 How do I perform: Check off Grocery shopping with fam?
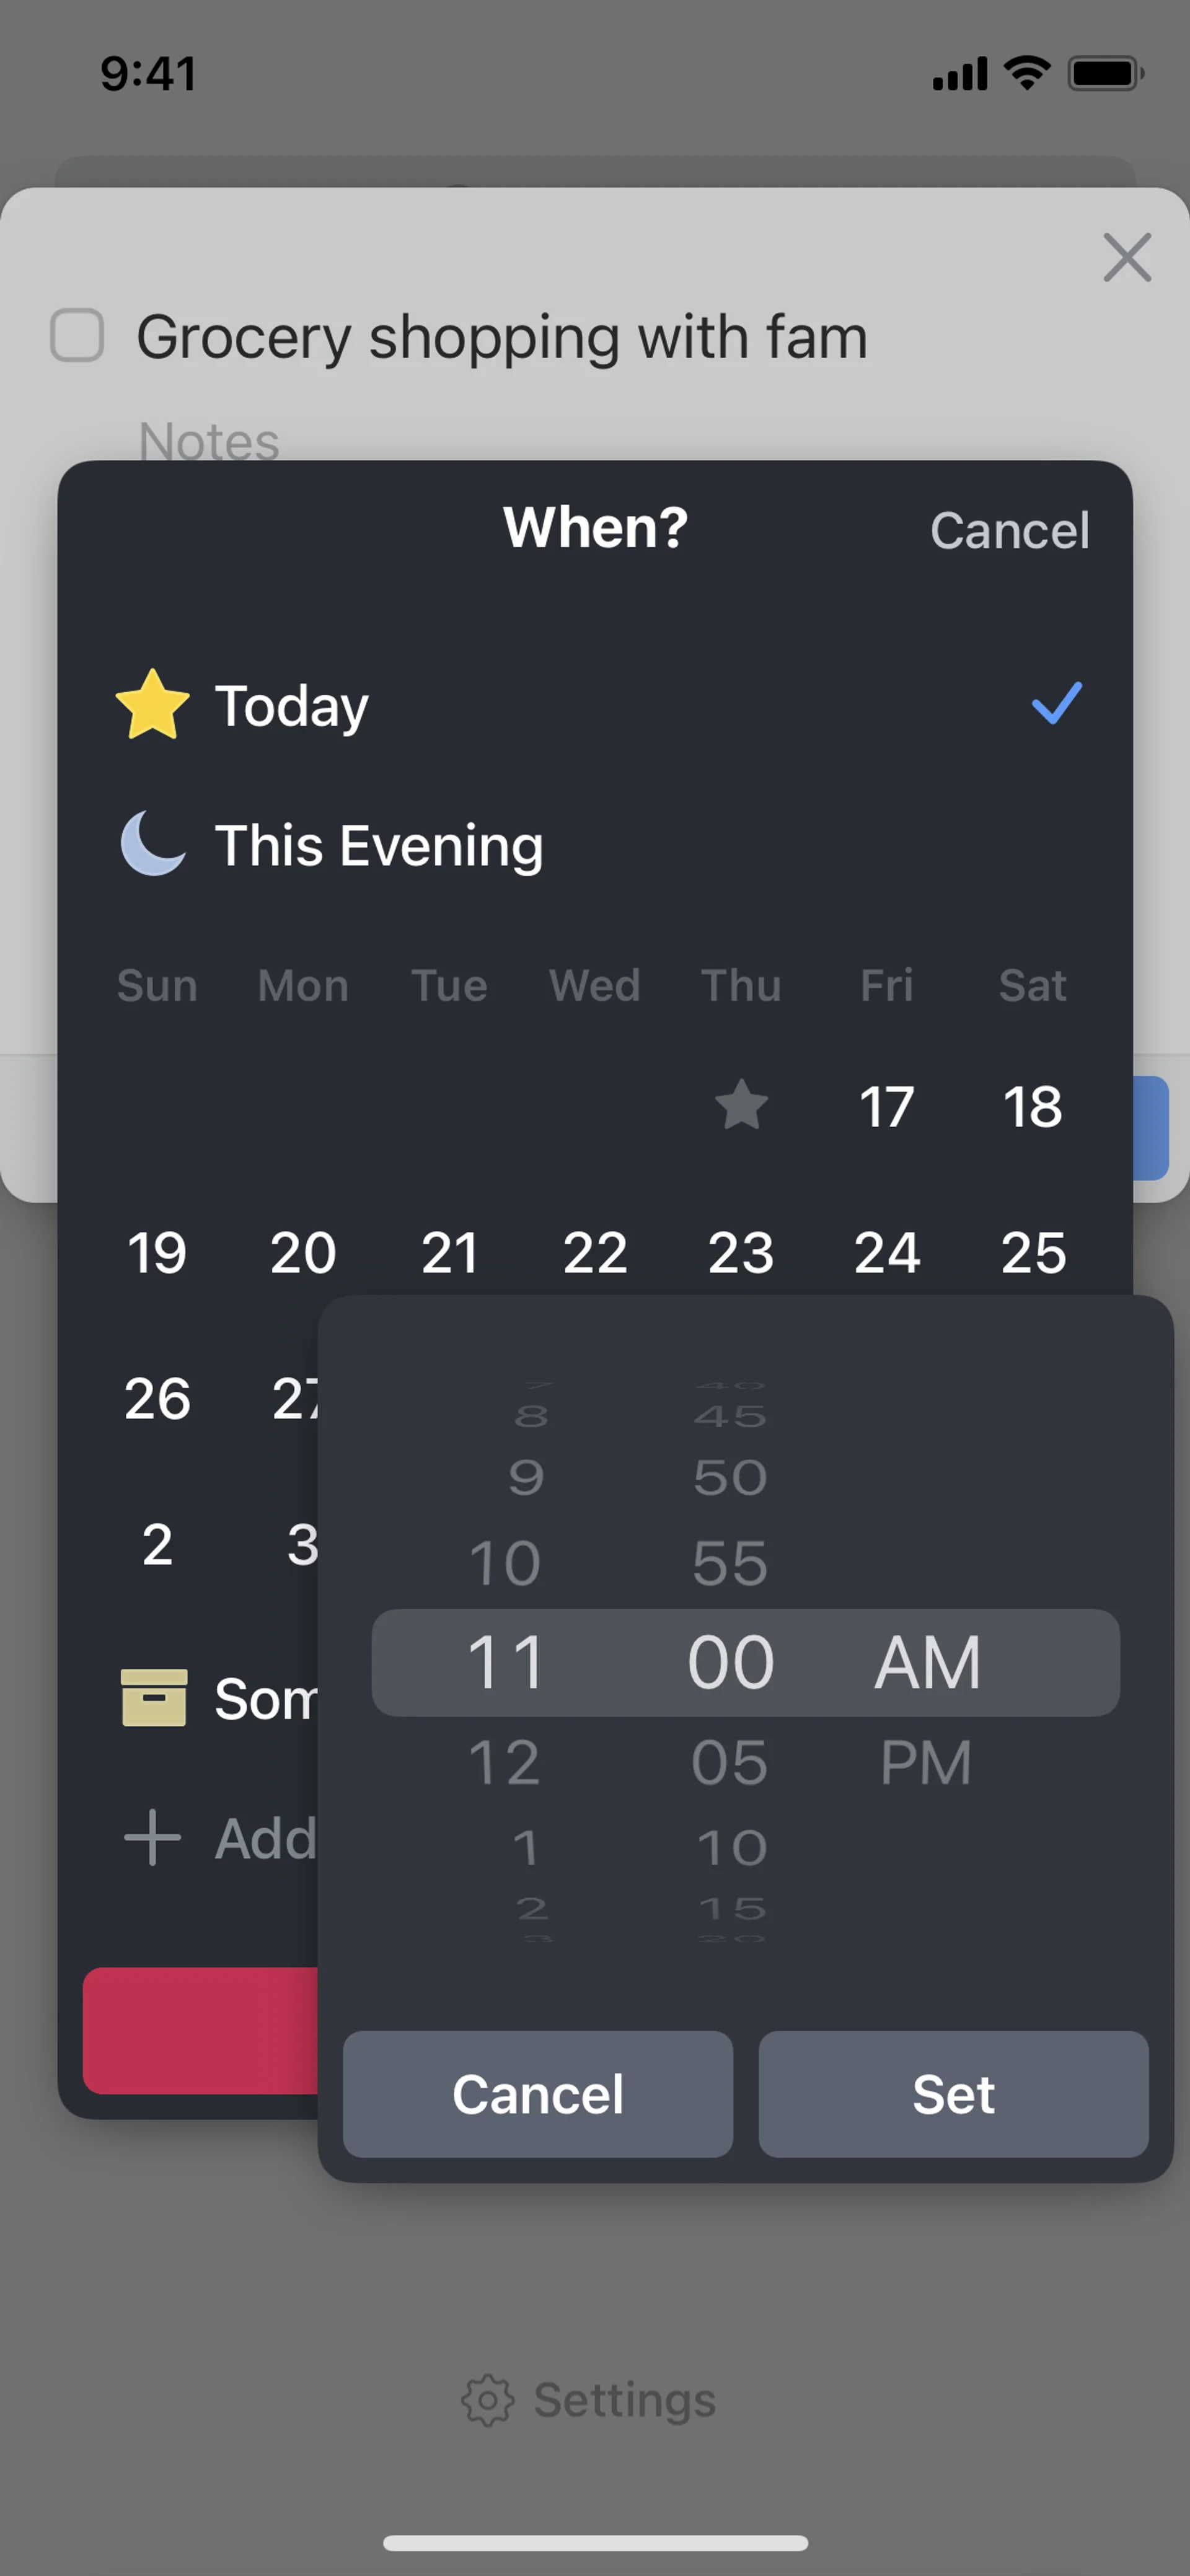tap(78, 335)
